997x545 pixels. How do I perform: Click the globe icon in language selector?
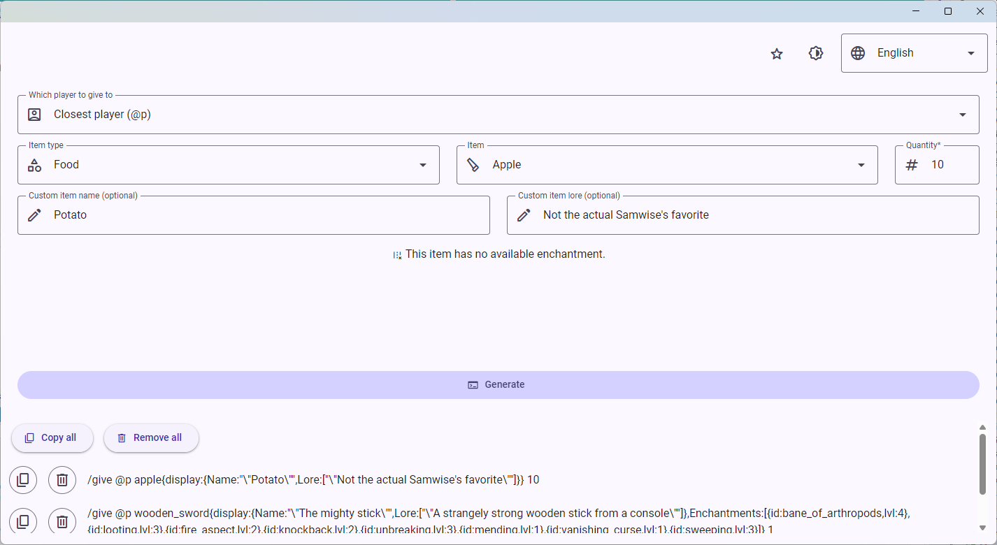click(858, 53)
